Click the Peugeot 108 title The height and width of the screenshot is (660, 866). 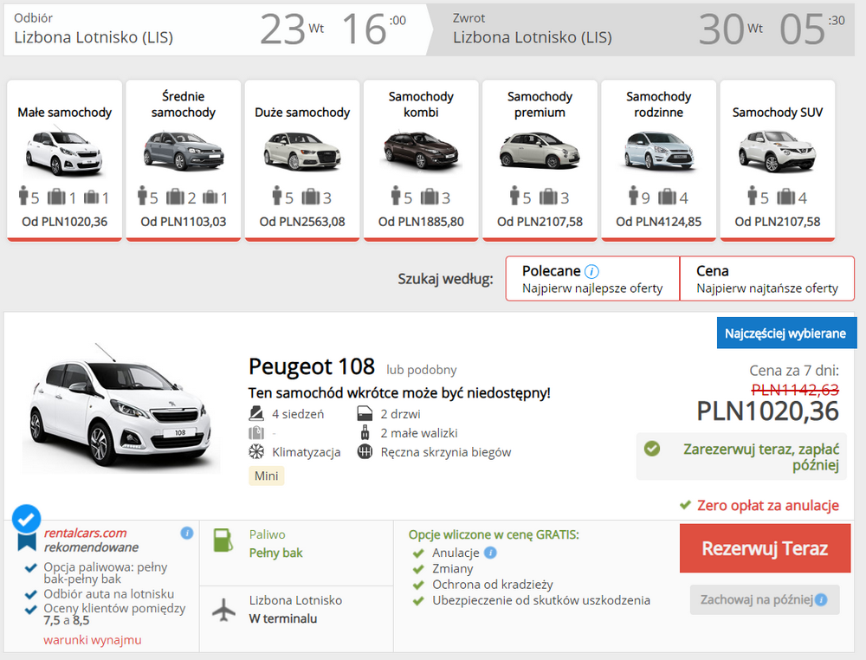point(312,366)
